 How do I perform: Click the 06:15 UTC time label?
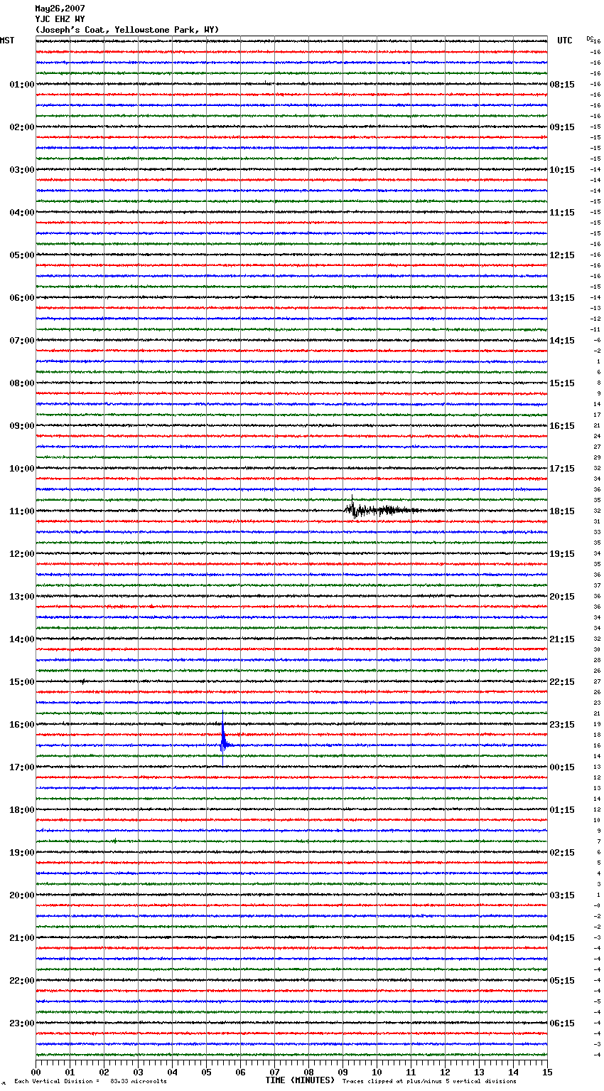click(x=562, y=1023)
